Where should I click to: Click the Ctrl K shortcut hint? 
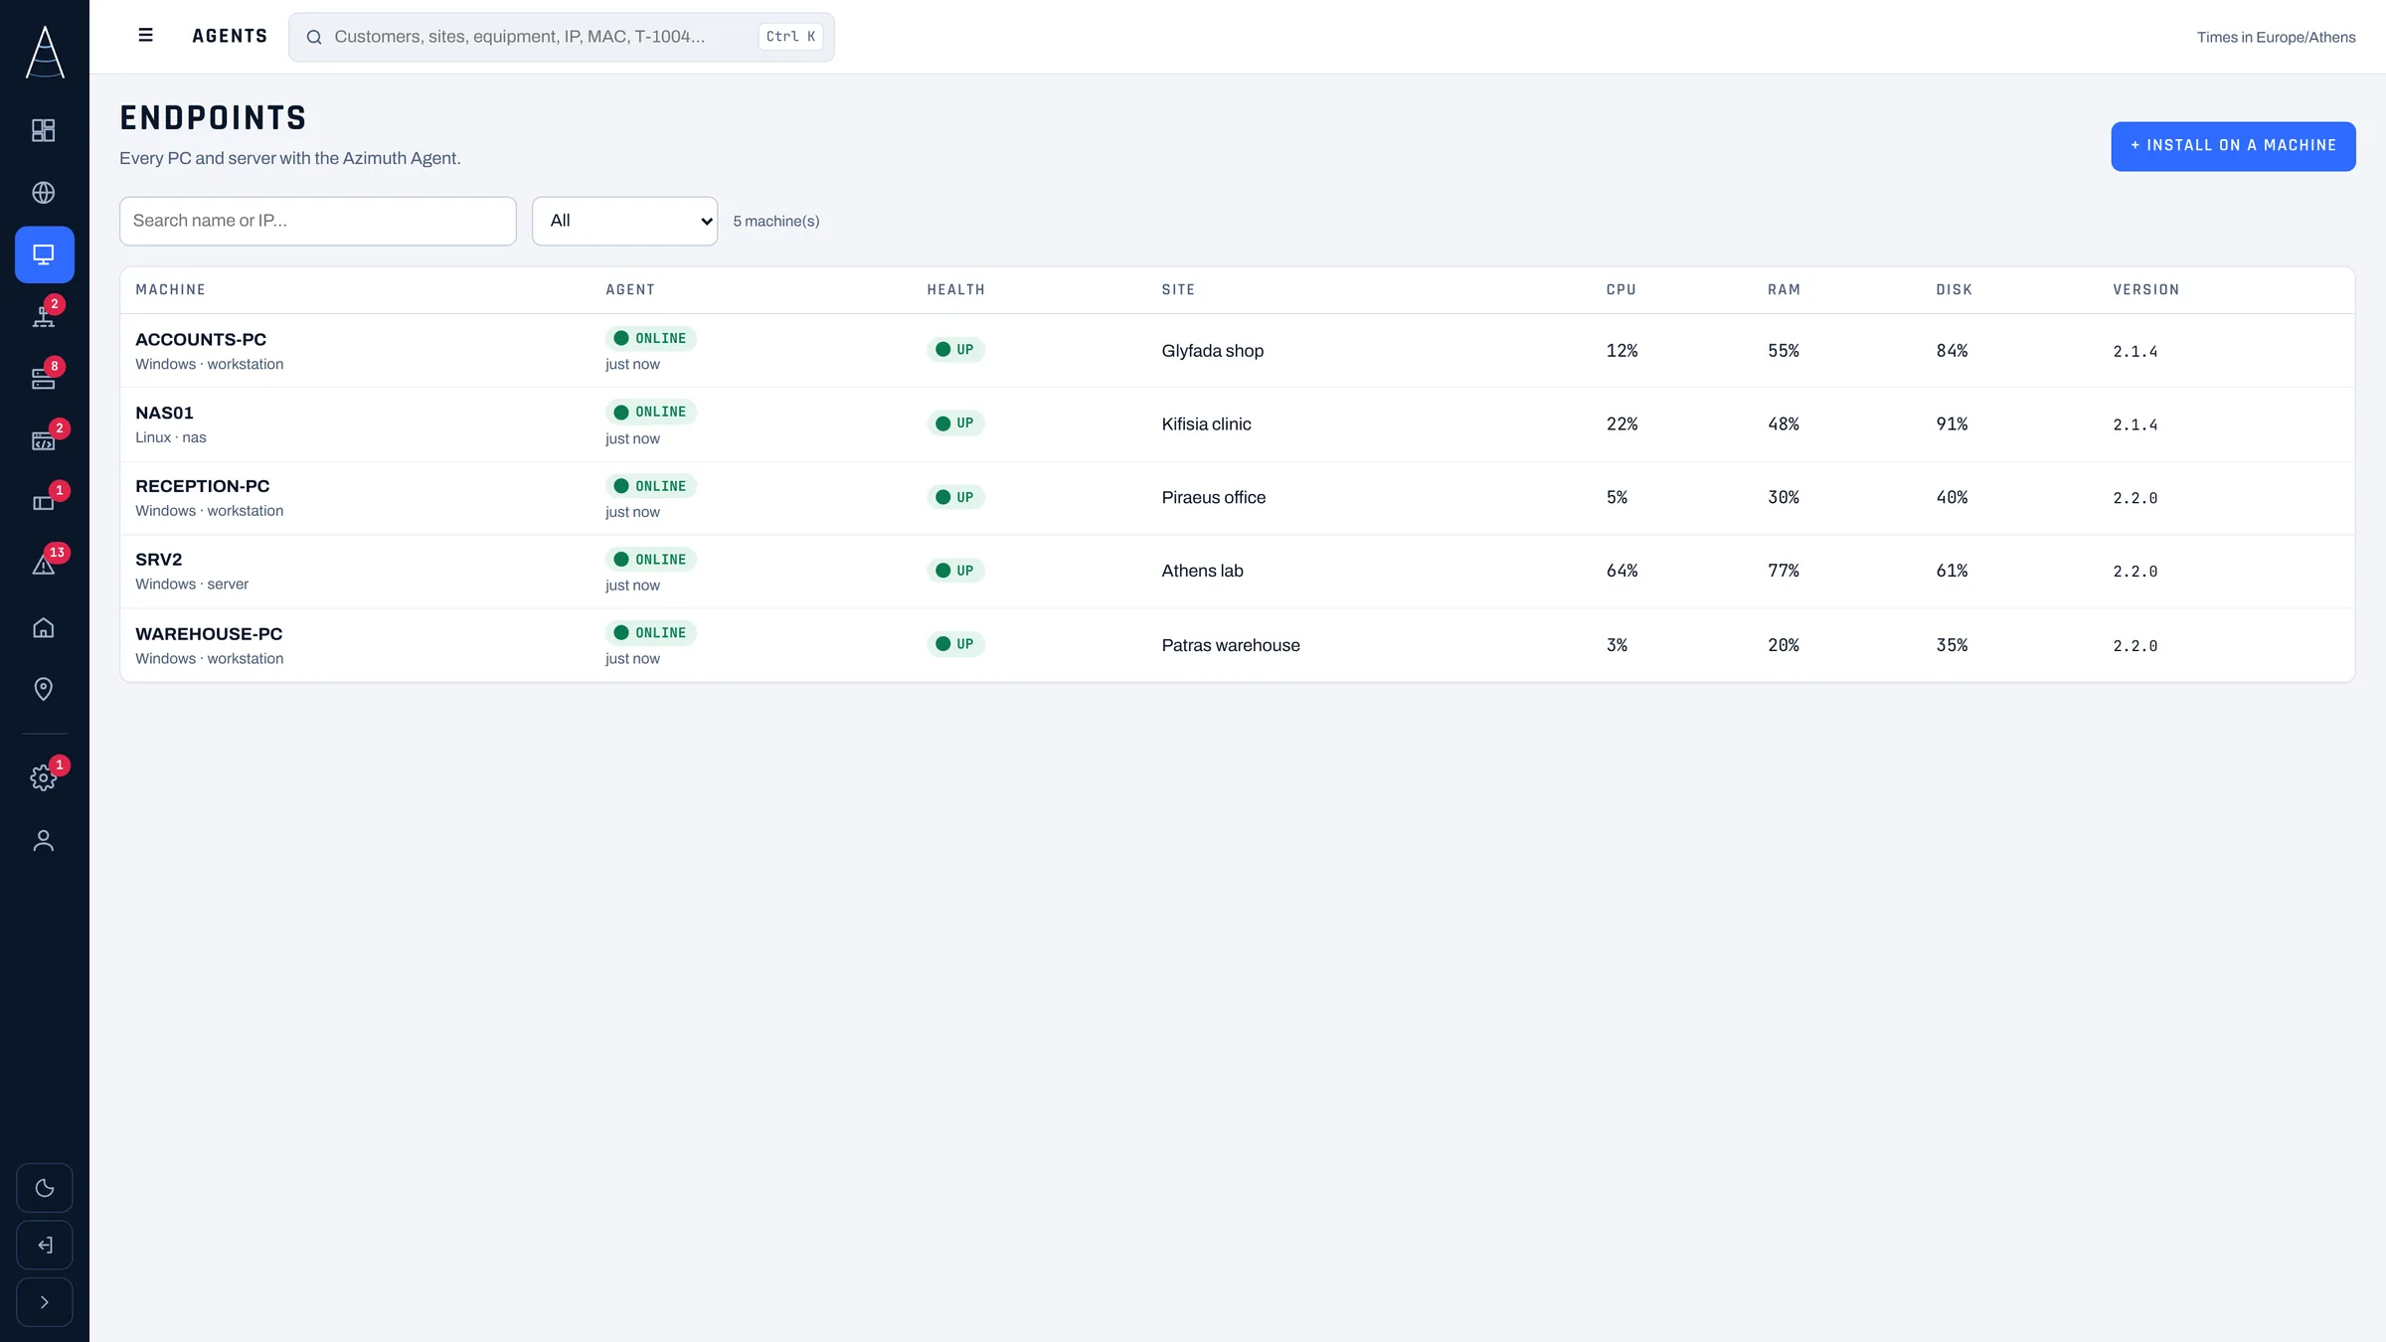[x=790, y=37]
